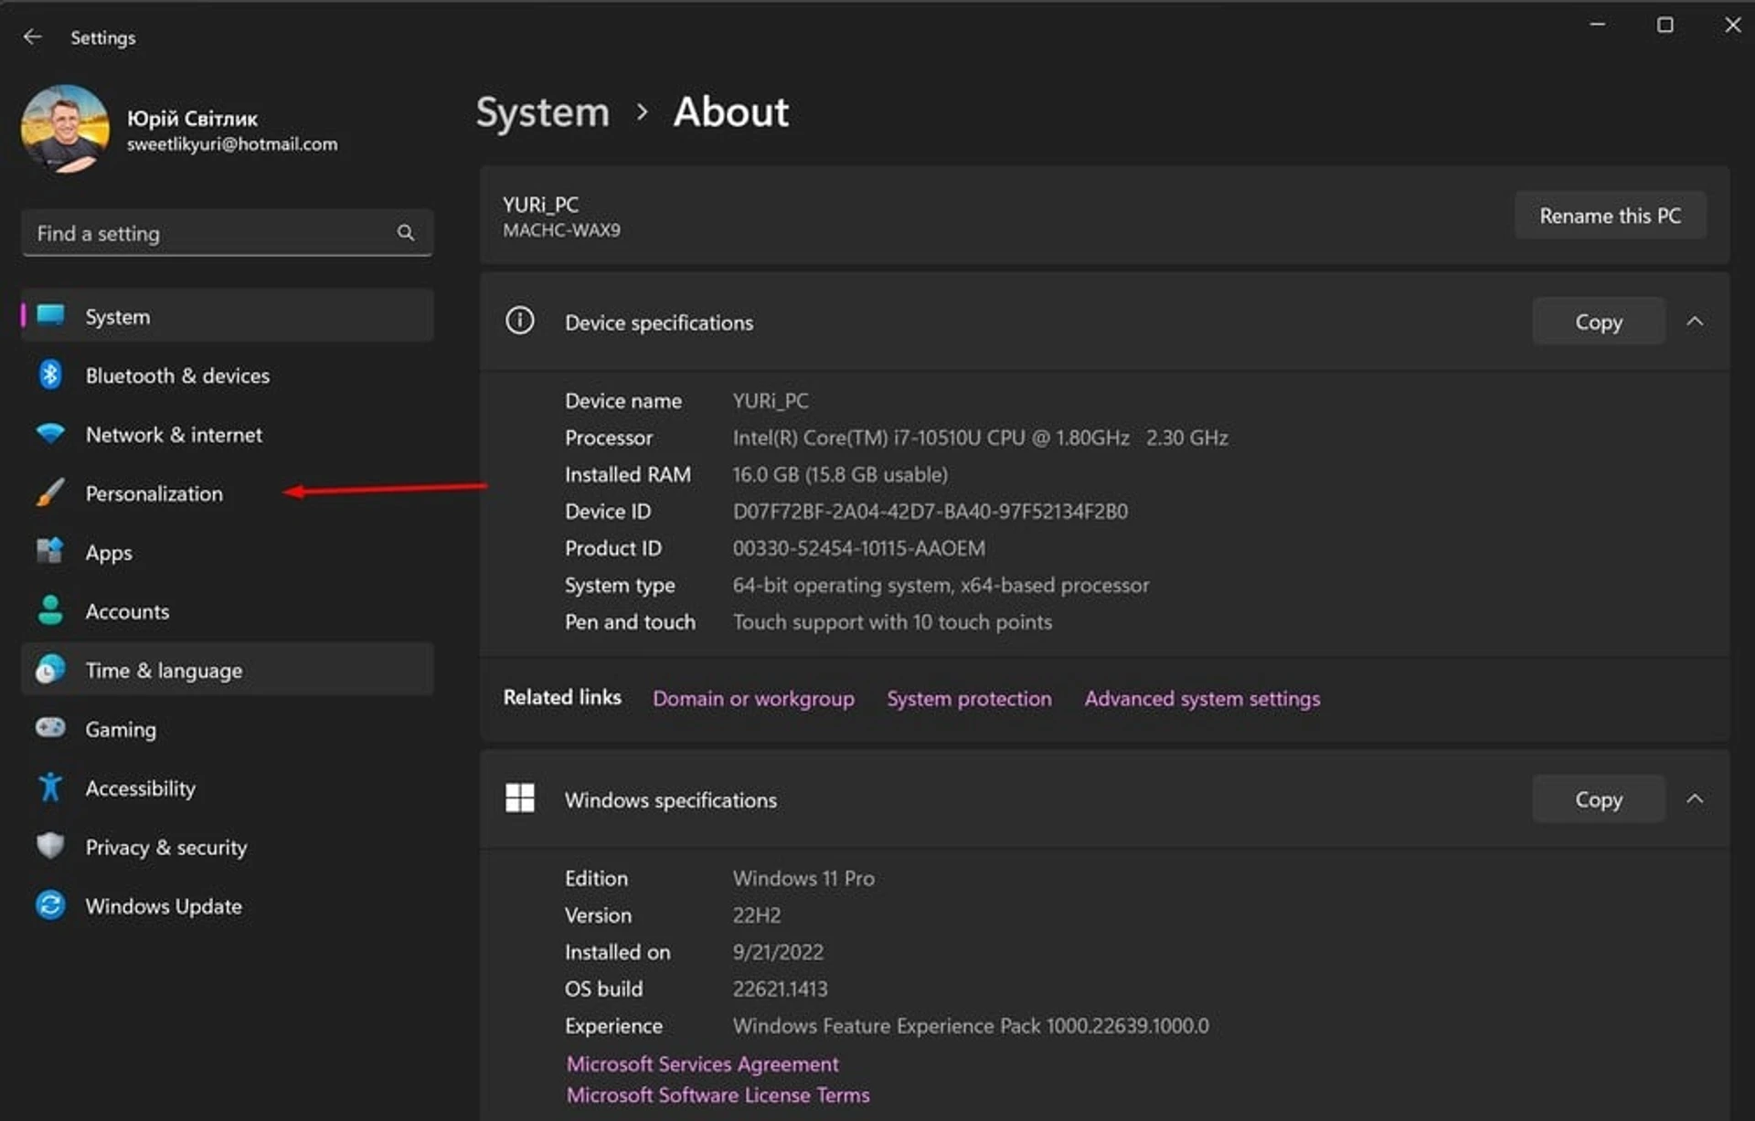Click the email sweetlikyuri@hotmail.com

pyautogui.click(x=232, y=144)
